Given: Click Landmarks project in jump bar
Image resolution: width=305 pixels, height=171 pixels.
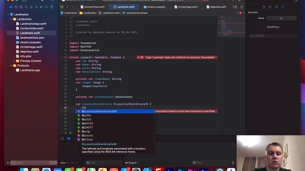Looking at the screenshot, I should click(69, 13).
